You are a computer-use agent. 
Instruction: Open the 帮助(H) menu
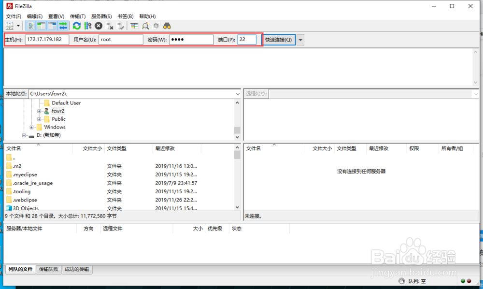coord(147,16)
